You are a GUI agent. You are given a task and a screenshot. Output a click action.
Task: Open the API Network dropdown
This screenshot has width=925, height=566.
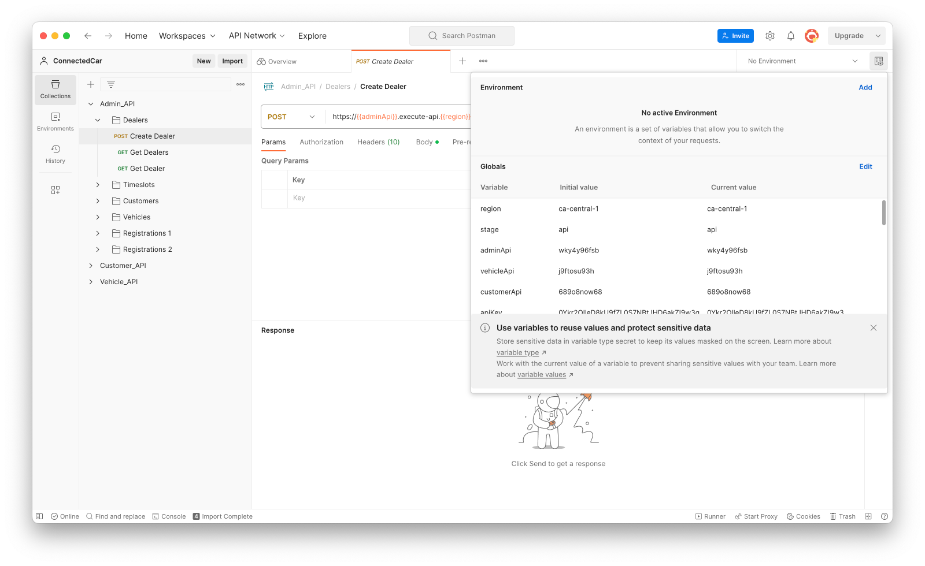click(x=257, y=36)
